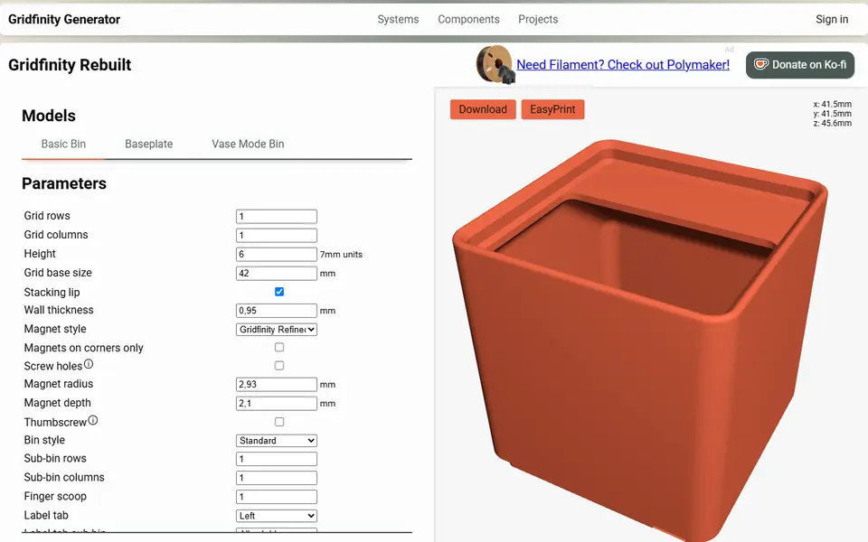This screenshot has height=542, width=868.
Task: Click the Grid columns input field
Action: [x=277, y=235]
